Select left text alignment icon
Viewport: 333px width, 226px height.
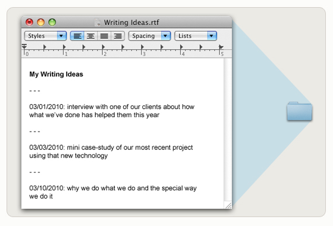click(77, 36)
